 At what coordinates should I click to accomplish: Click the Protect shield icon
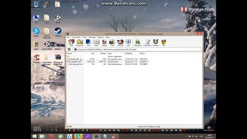click(156, 43)
